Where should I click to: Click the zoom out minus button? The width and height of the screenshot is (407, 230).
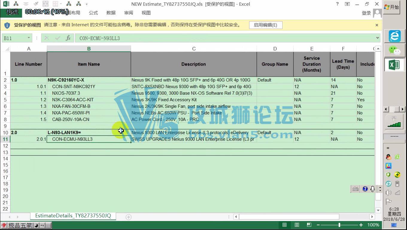318,225
